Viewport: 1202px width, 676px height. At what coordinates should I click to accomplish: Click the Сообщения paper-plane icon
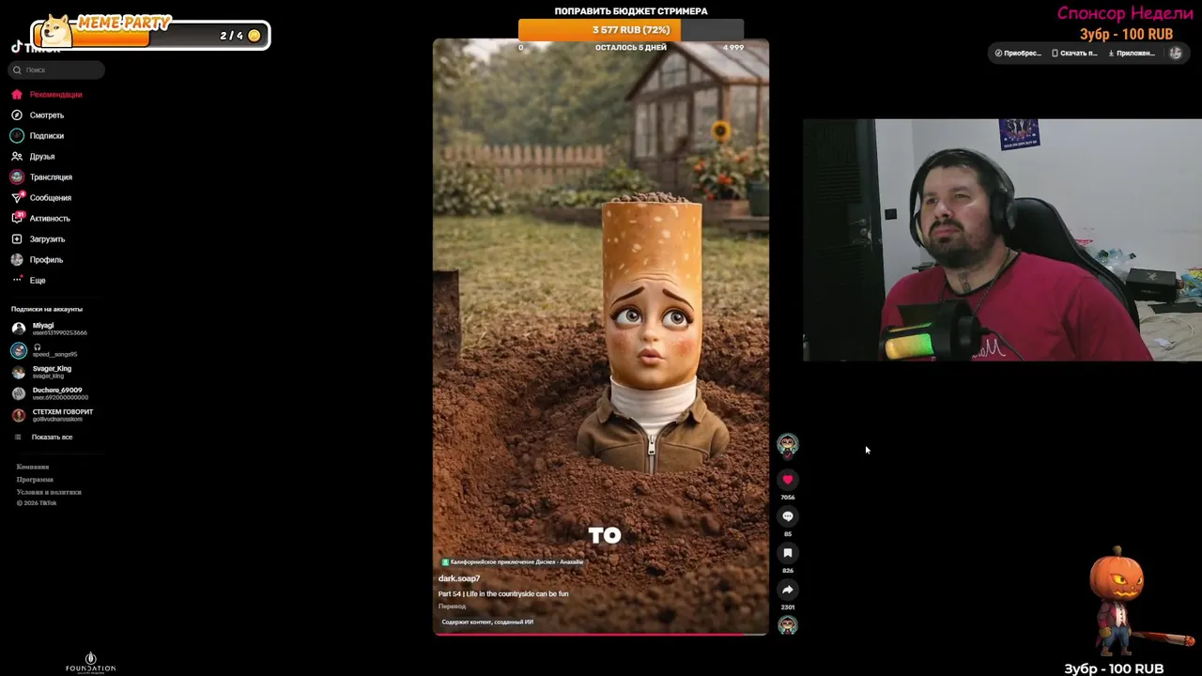pyautogui.click(x=17, y=197)
